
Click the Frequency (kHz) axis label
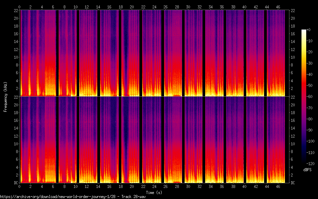coord(5,96)
